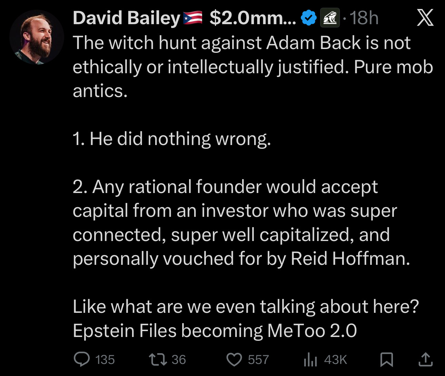Open the 18h timestamp link
The height and width of the screenshot is (376, 445).
coord(364,18)
